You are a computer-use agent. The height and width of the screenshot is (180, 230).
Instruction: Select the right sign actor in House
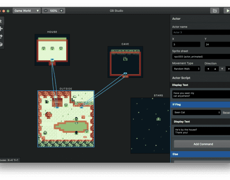coord(61,48)
